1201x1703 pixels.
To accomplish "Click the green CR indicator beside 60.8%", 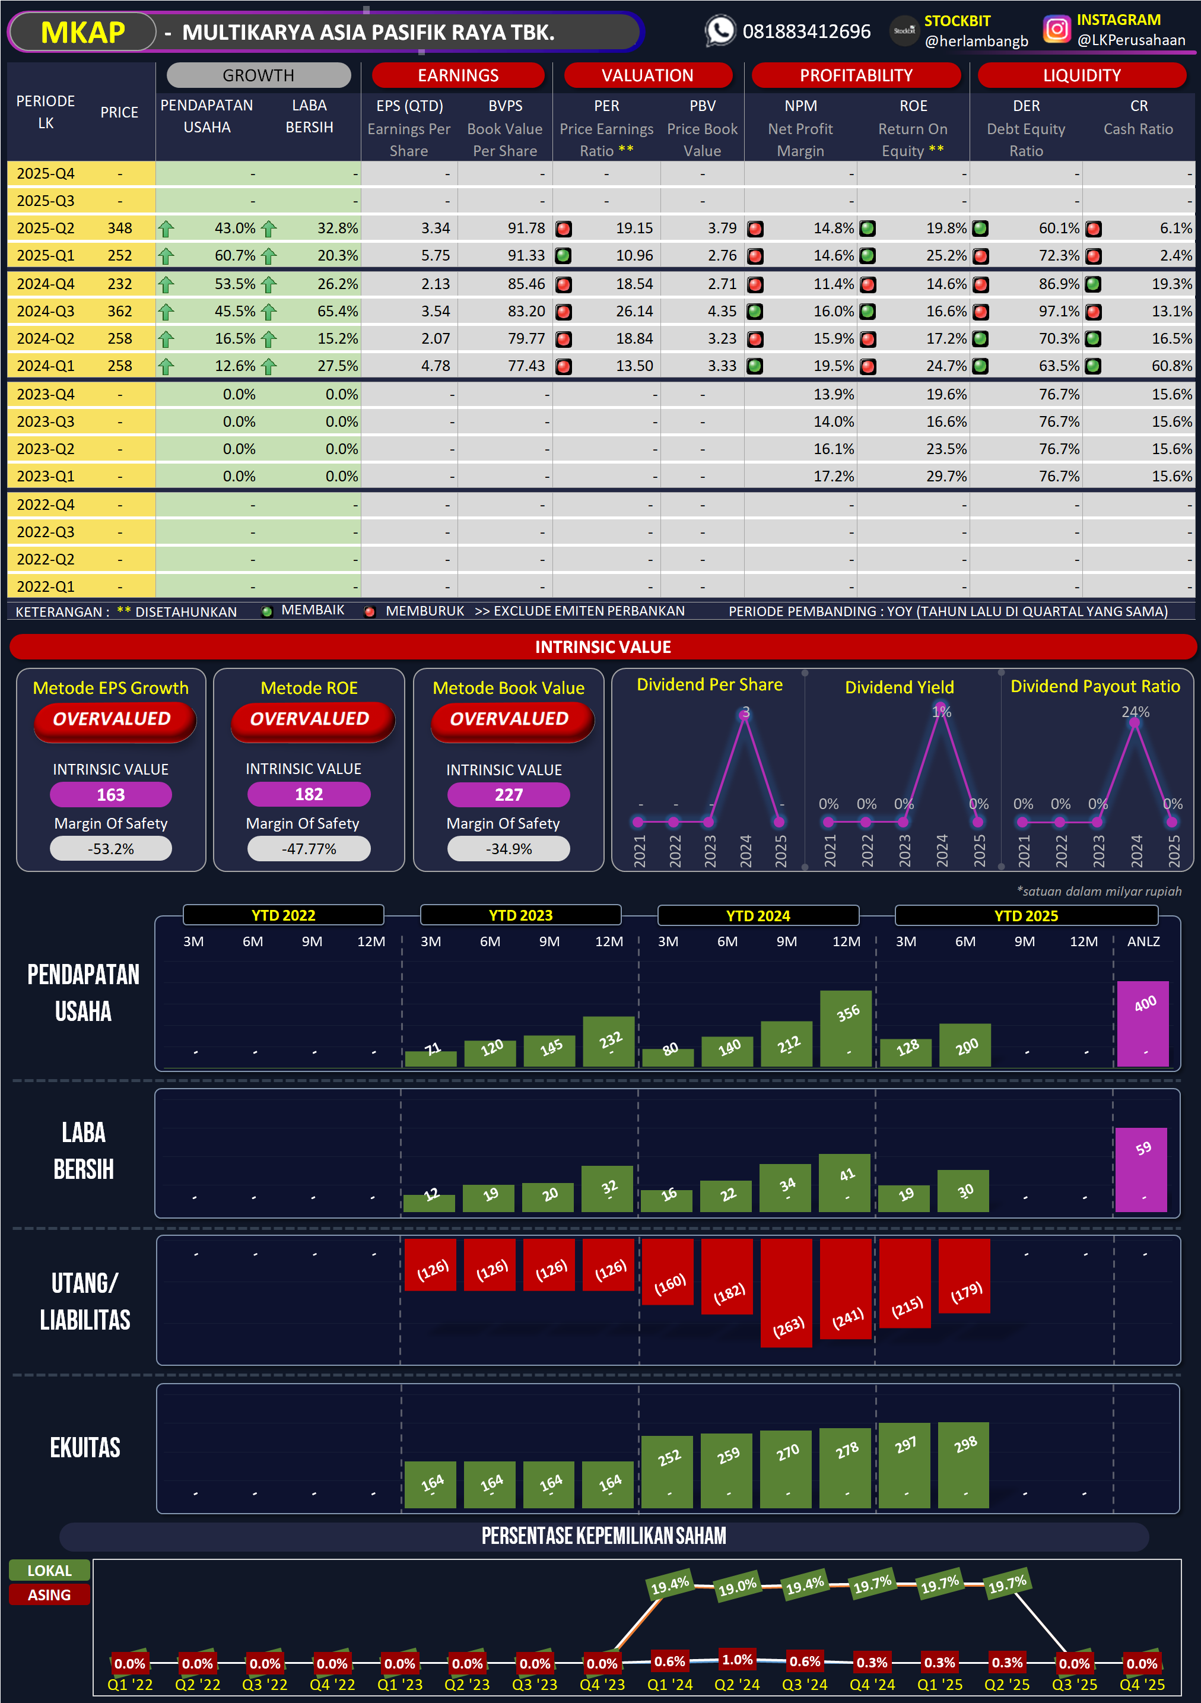I will (1093, 366).
